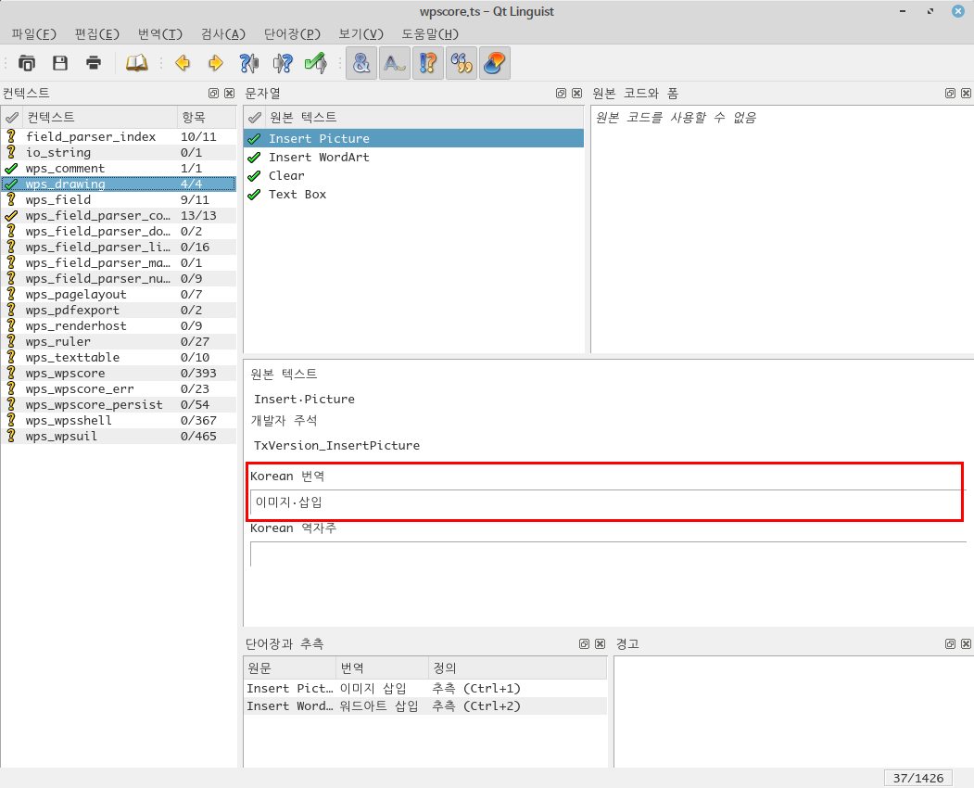Select the wps_pagelayout context
The width and height of the screenshot is (974, 788).
119,295
